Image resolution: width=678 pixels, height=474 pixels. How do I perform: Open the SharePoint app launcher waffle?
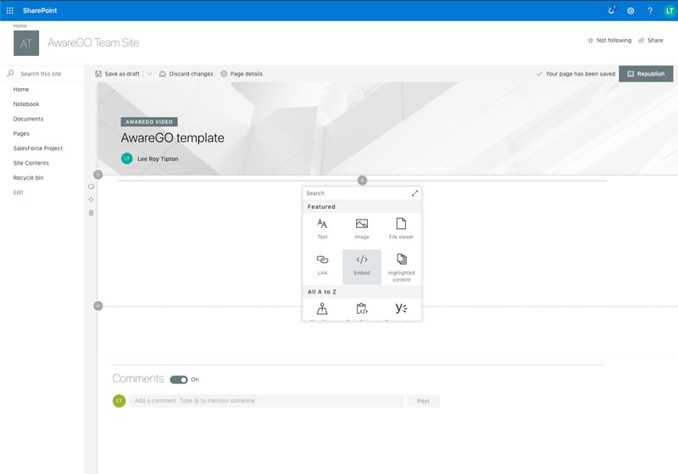pos(9,10)
